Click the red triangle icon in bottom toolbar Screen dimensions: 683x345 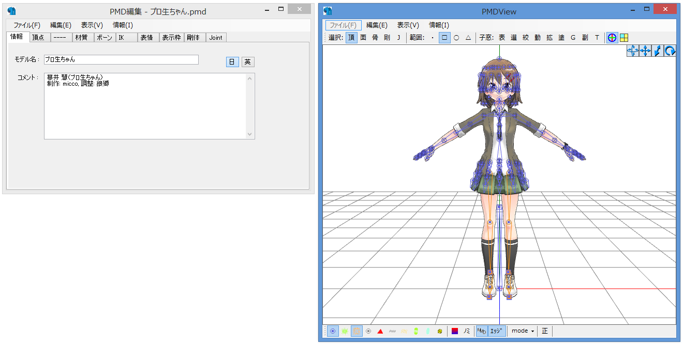click(380, 331)
